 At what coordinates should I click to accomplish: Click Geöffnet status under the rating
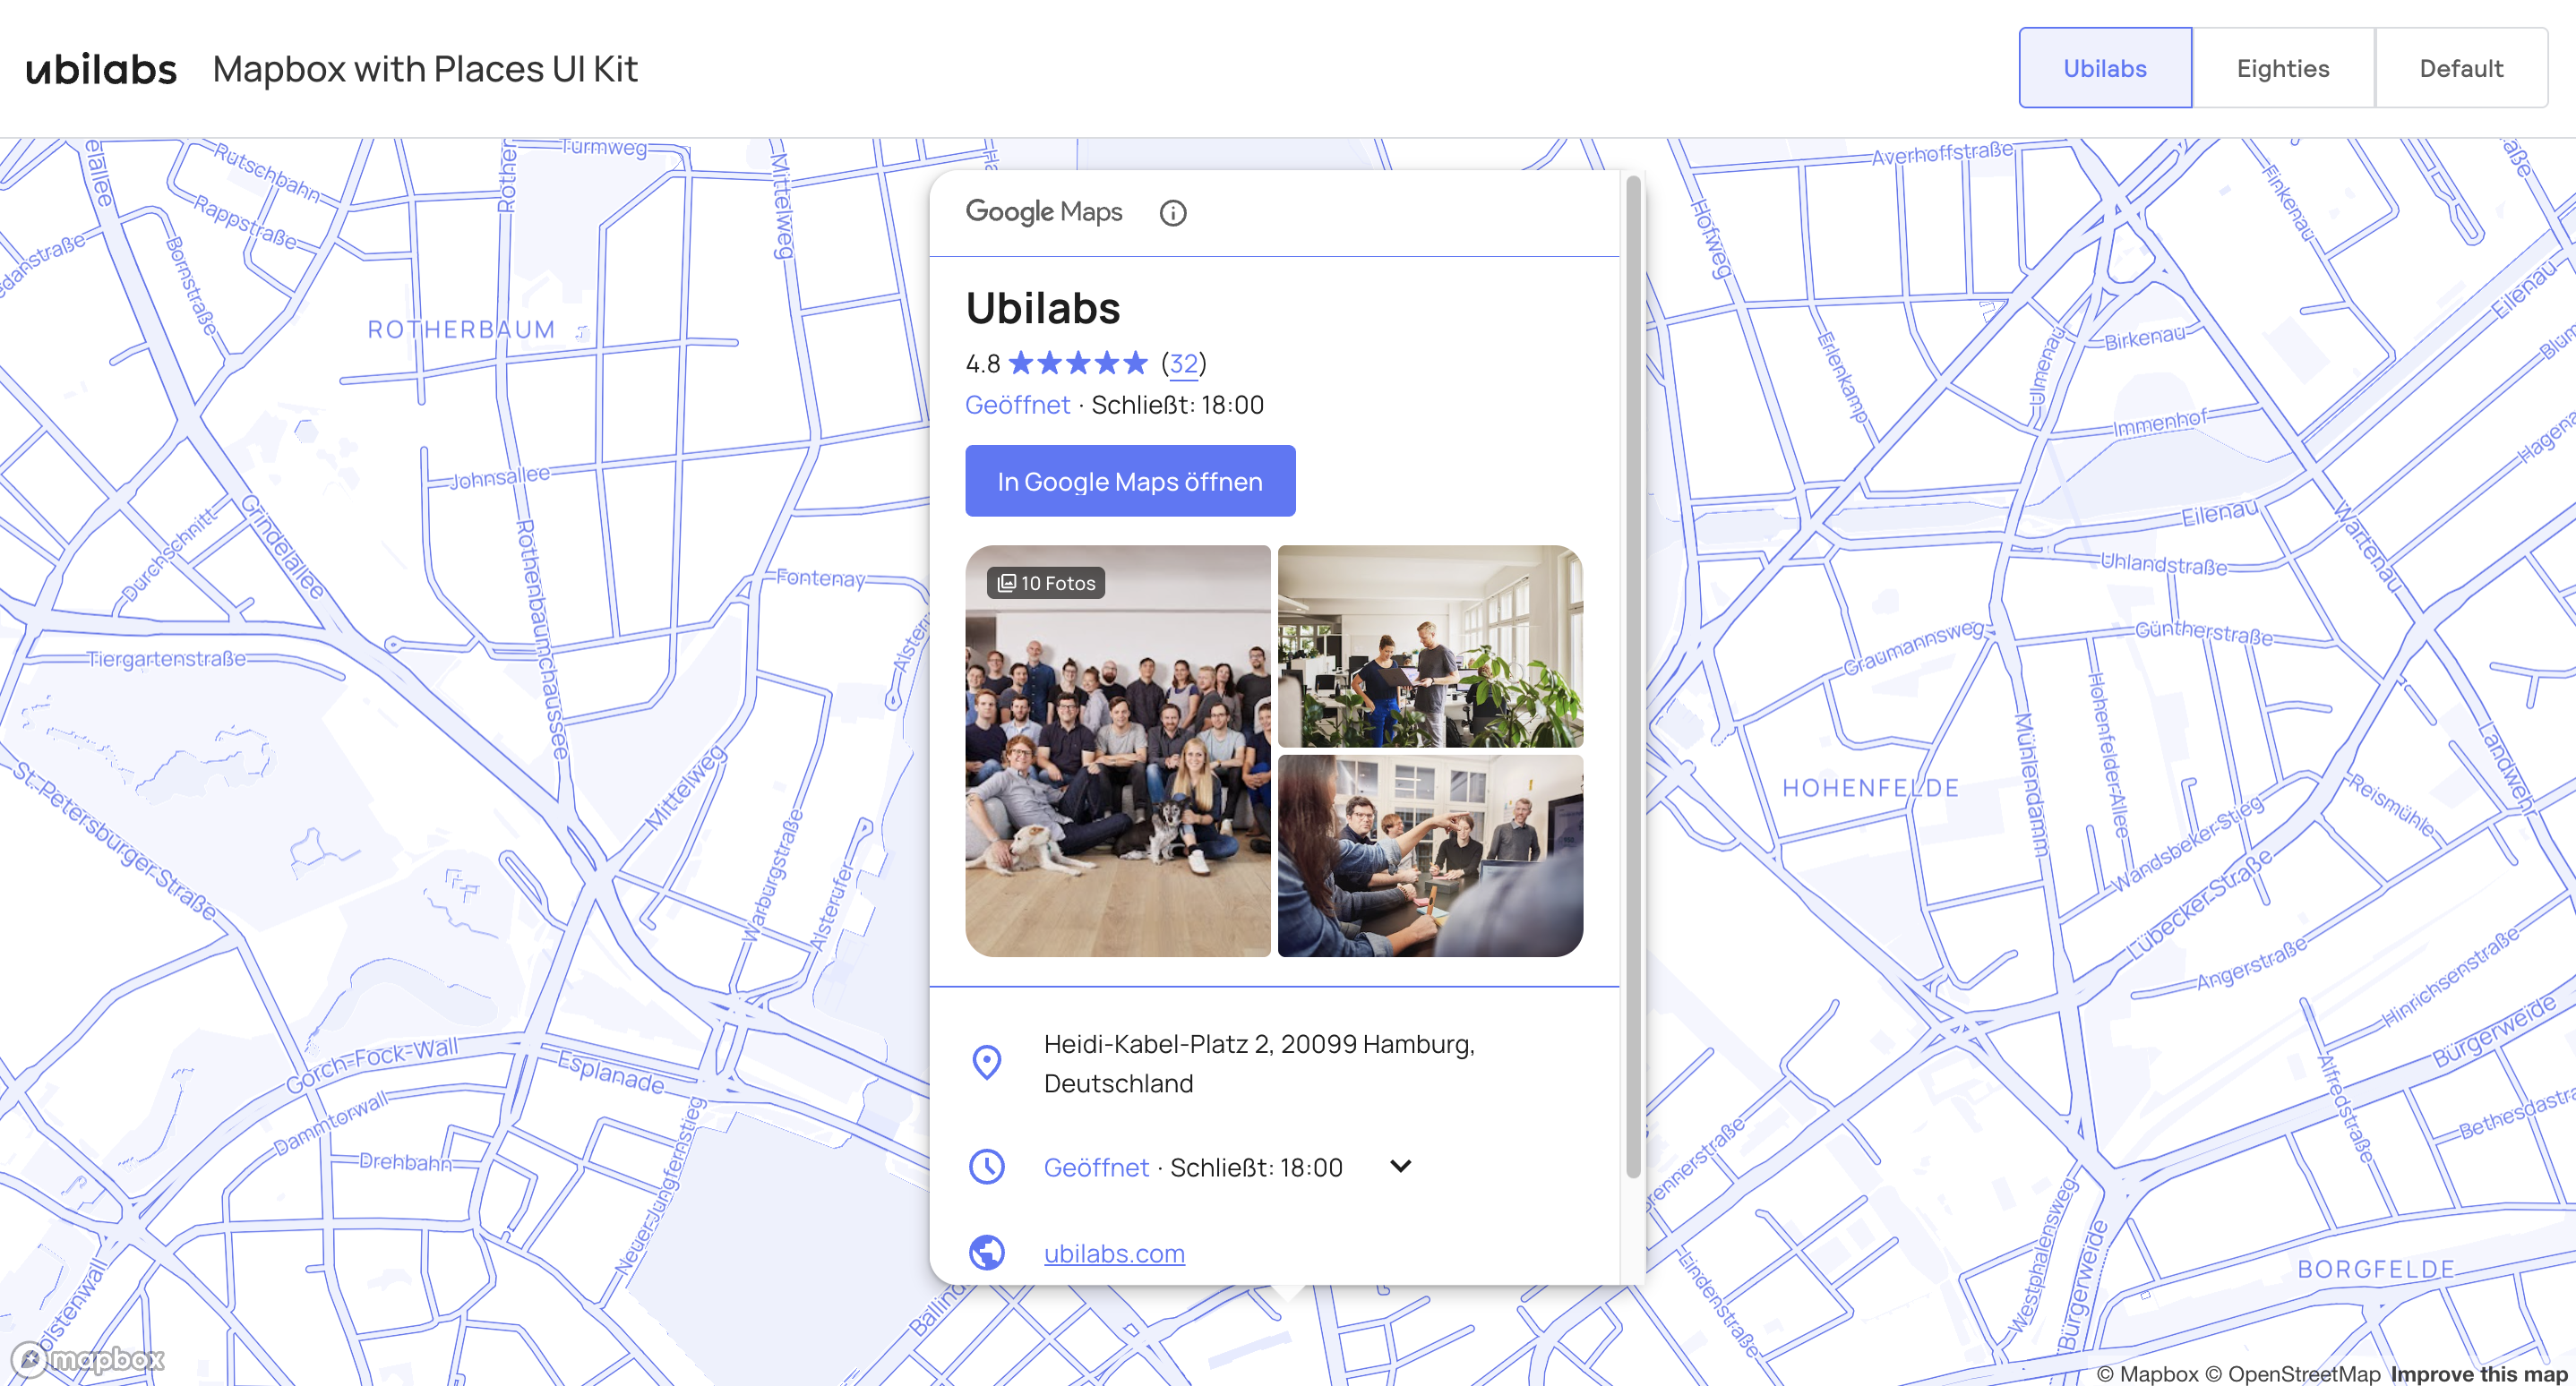pyautogui.click(x=1017, y=405)
